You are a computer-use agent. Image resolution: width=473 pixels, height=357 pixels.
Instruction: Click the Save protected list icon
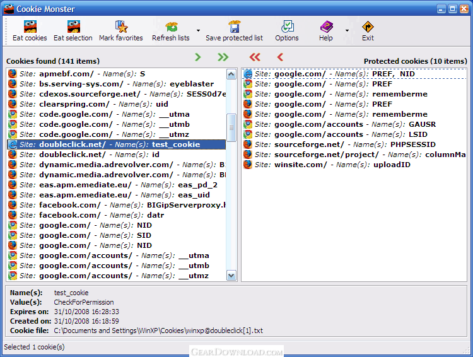pos(235,26)
